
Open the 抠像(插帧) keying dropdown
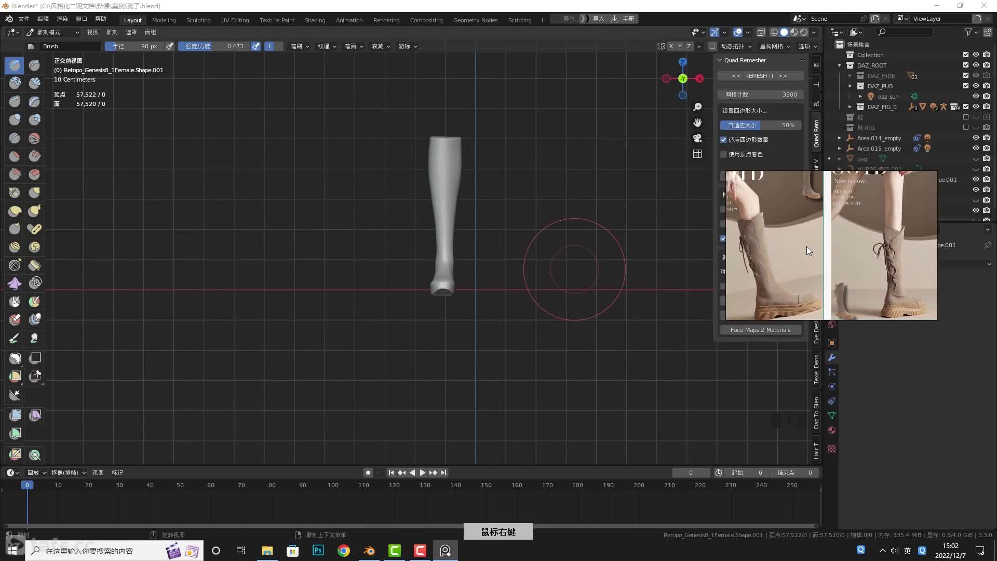[x=69, y=473]
